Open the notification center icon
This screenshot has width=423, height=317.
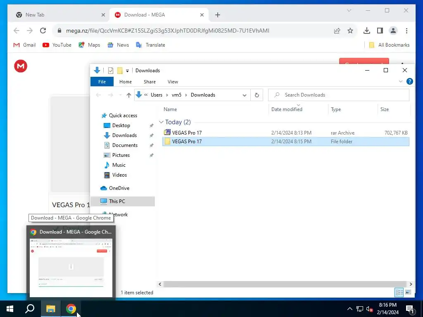[409, 309]
